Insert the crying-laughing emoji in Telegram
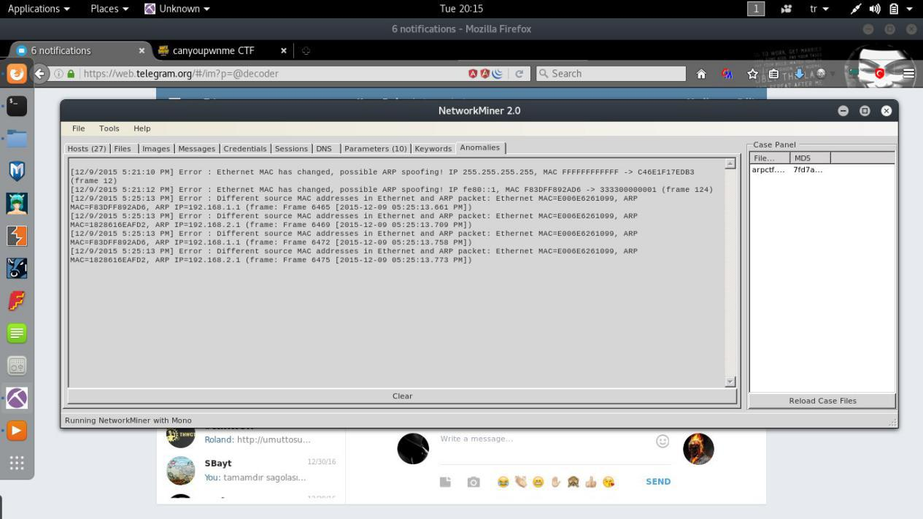The height and width of the screenshot is (519, 923). [x=503, y=482]
